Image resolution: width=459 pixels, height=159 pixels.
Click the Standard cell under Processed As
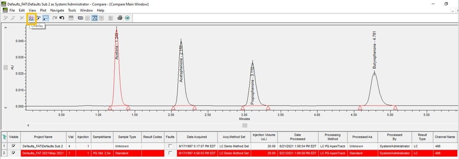[x=362, y=153]
